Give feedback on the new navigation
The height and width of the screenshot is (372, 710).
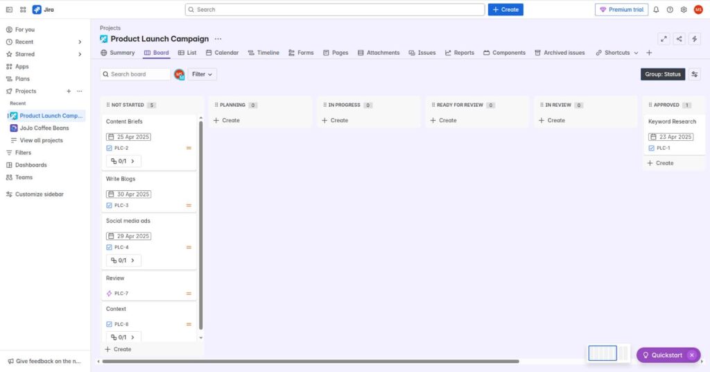coord(44,361)
